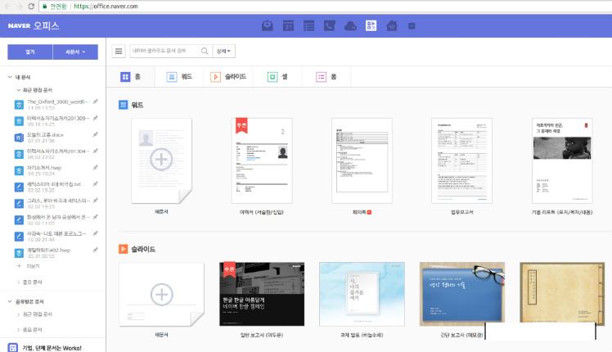Open The_Oxford_3000_wordli file
This screenshot has height=352, width=612.
click(58, 102)
